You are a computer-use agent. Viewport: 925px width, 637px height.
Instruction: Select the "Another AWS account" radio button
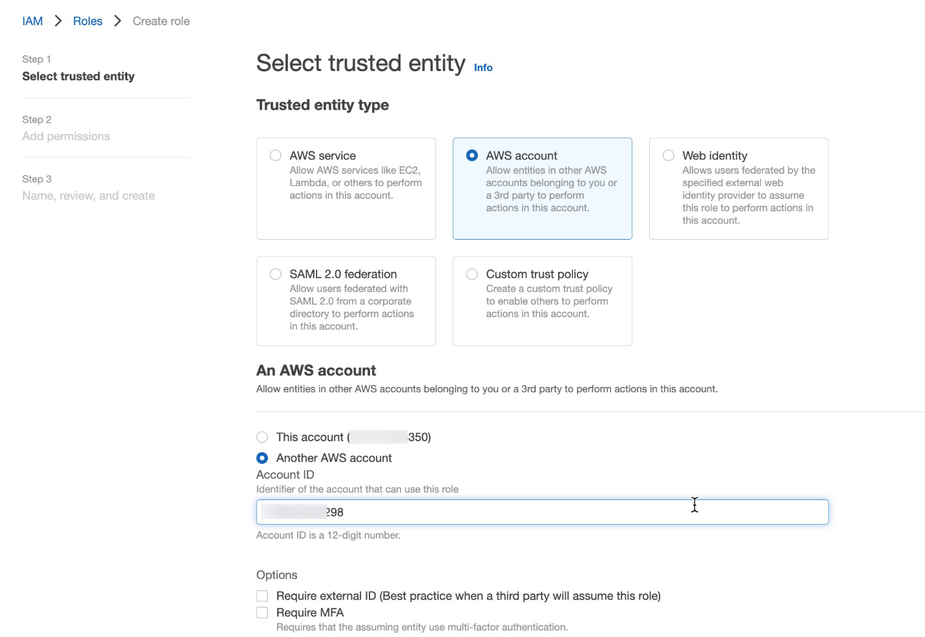pyautogui.click(x=262, y=457)
